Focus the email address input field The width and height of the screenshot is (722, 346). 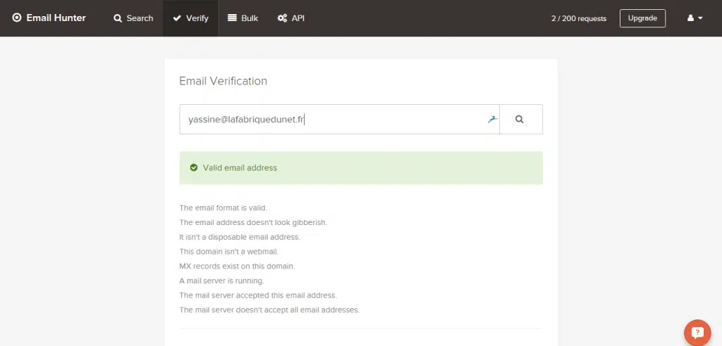pyautogui.click(x=331, y=120)
